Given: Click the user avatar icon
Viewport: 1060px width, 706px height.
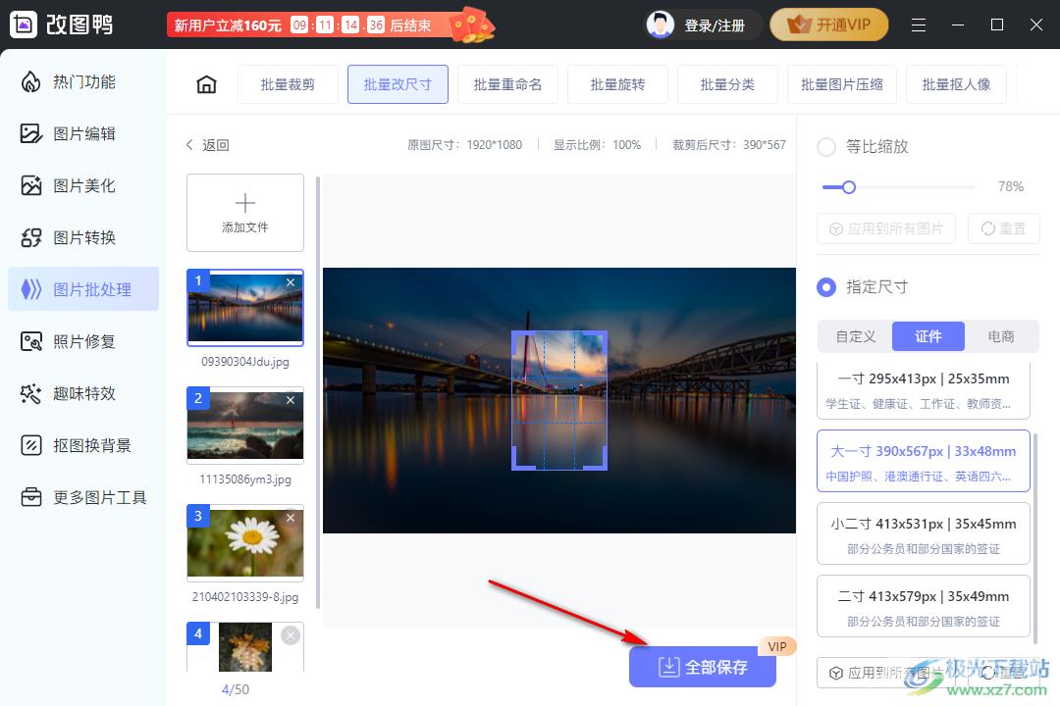Looking at the screenshot, I should click(660, 25).
